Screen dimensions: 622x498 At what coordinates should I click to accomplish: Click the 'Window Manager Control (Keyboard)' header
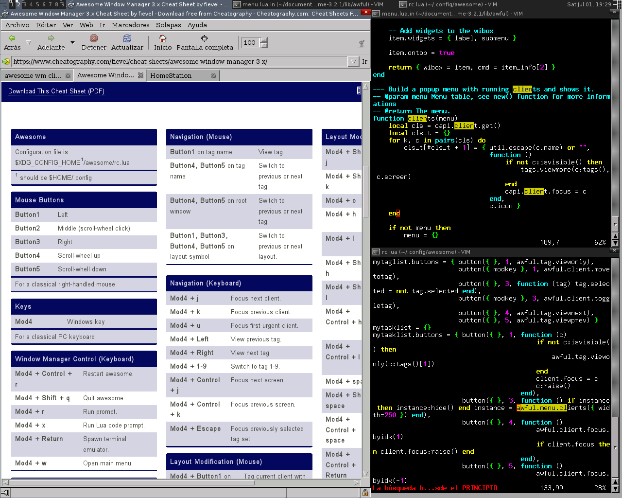pos(84,359)
